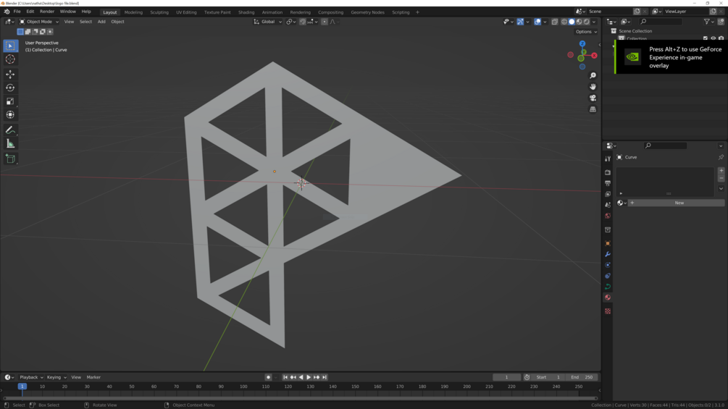Screen dimensions: 728x409
Task: Open Global transform orientation dropdown
Action: tap(268, 22)
